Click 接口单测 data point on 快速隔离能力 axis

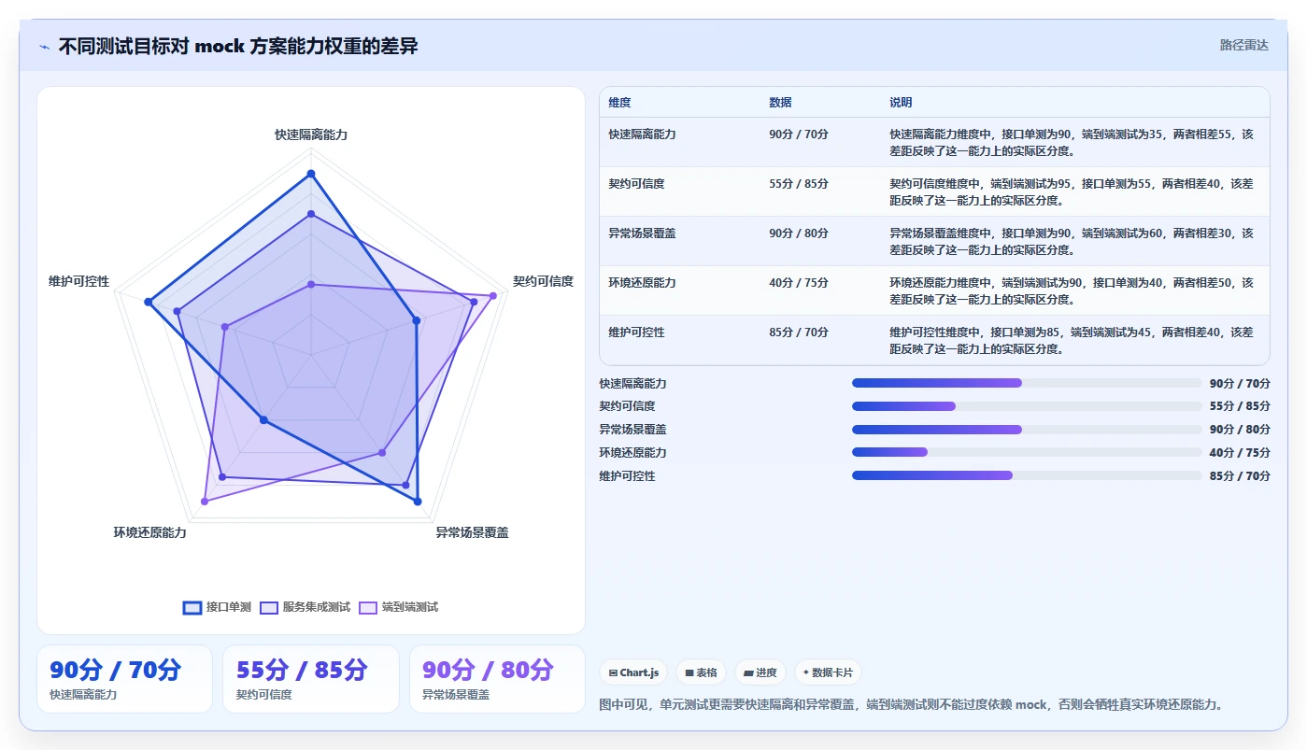[311, 174]
